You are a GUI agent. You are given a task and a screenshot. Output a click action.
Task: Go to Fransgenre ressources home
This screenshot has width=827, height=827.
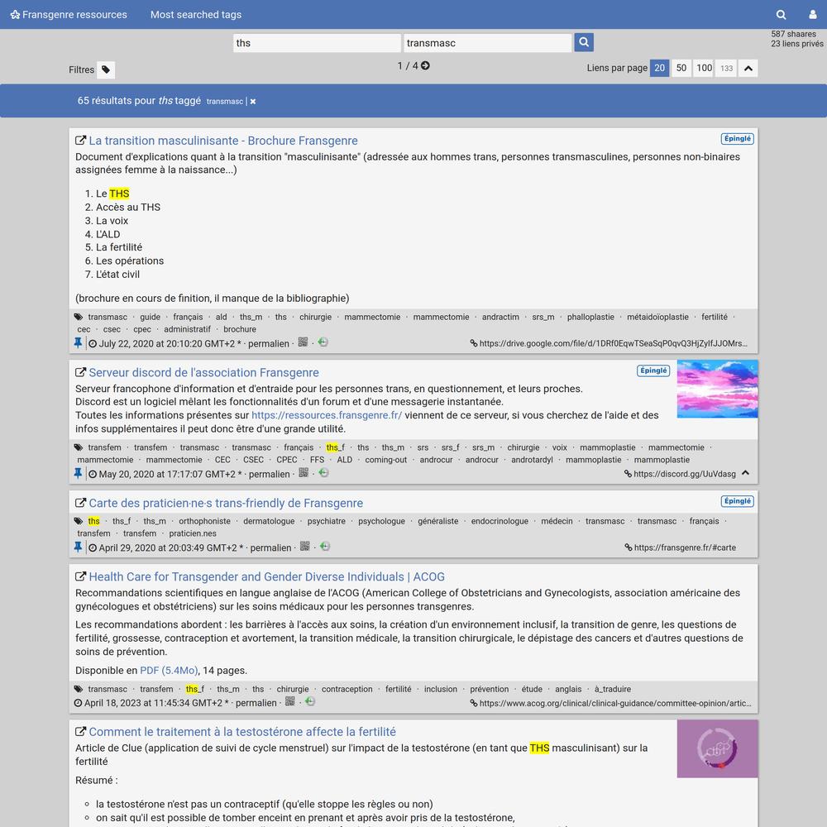click(69, 15)
